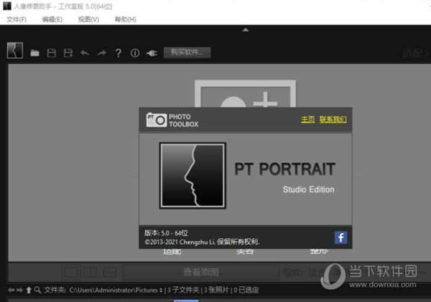Viewport: 431px width, 302px height.
Task: Open the 主页 link in about dialog
Action: 308,119
